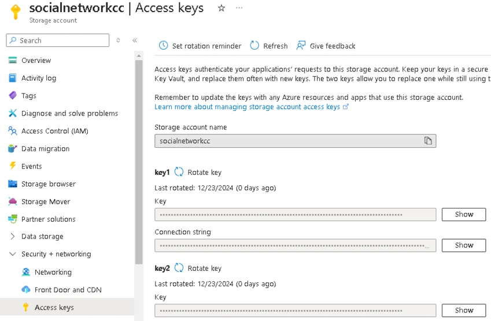Click the key1 rotate arrows icon
Image resolution: width=491 pixels, height=321 pixels.
[x=179, y=172]
